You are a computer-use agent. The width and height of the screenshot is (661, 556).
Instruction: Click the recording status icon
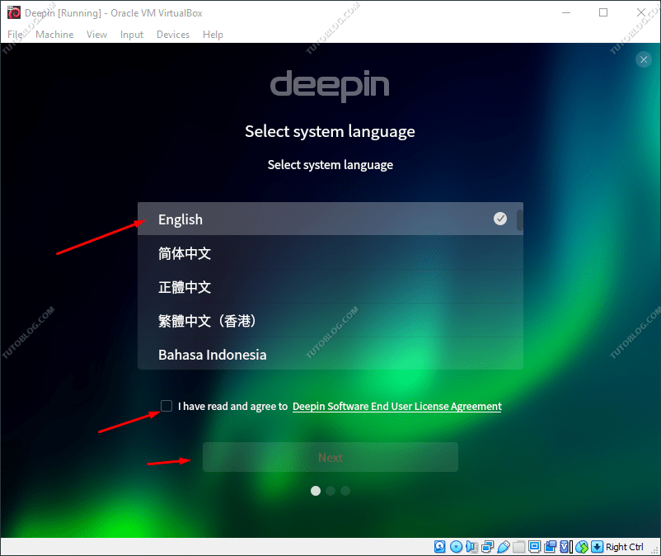coord(550,547)
